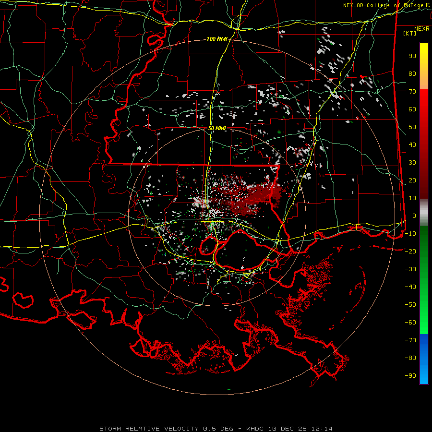The image size is (432, 432).
Task: Pick the gray zero band on scale
Action: (x=424, y=213)
